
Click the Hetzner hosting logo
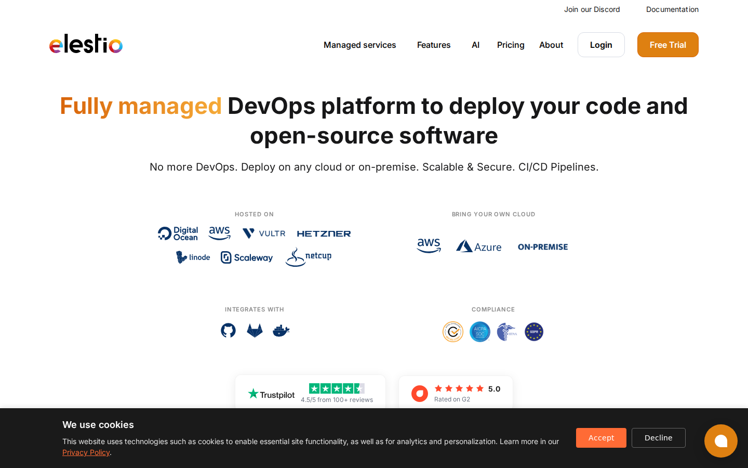point(324,234)
